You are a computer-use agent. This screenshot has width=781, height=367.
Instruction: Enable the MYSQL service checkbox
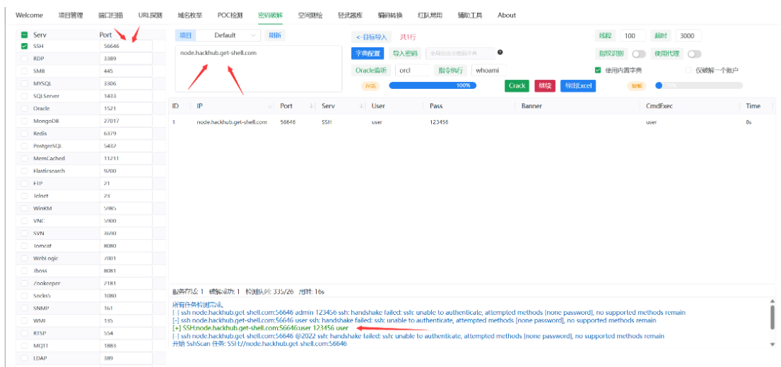(x=24, y=83)
